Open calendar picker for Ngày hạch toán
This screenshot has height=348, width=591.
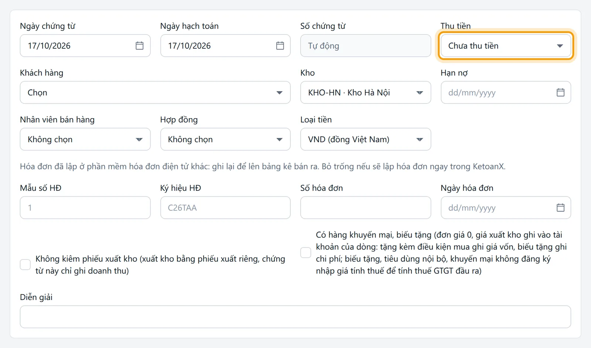pyautogui.click(x=280, y=46)
